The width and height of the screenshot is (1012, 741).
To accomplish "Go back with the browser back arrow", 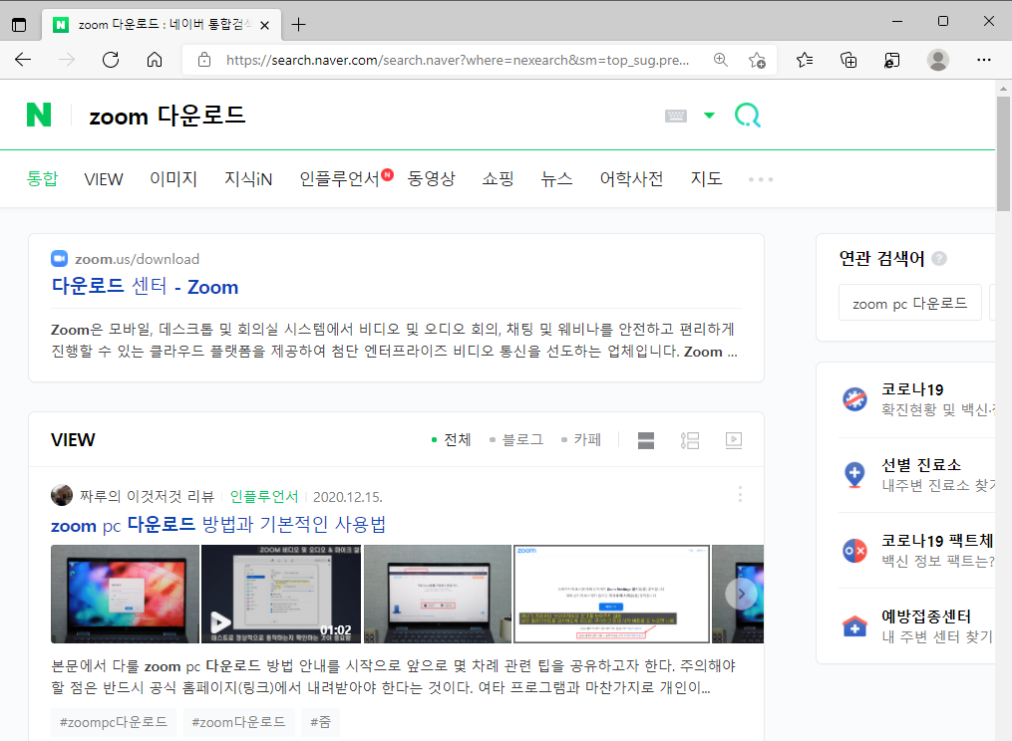I will tap(23, 60).
